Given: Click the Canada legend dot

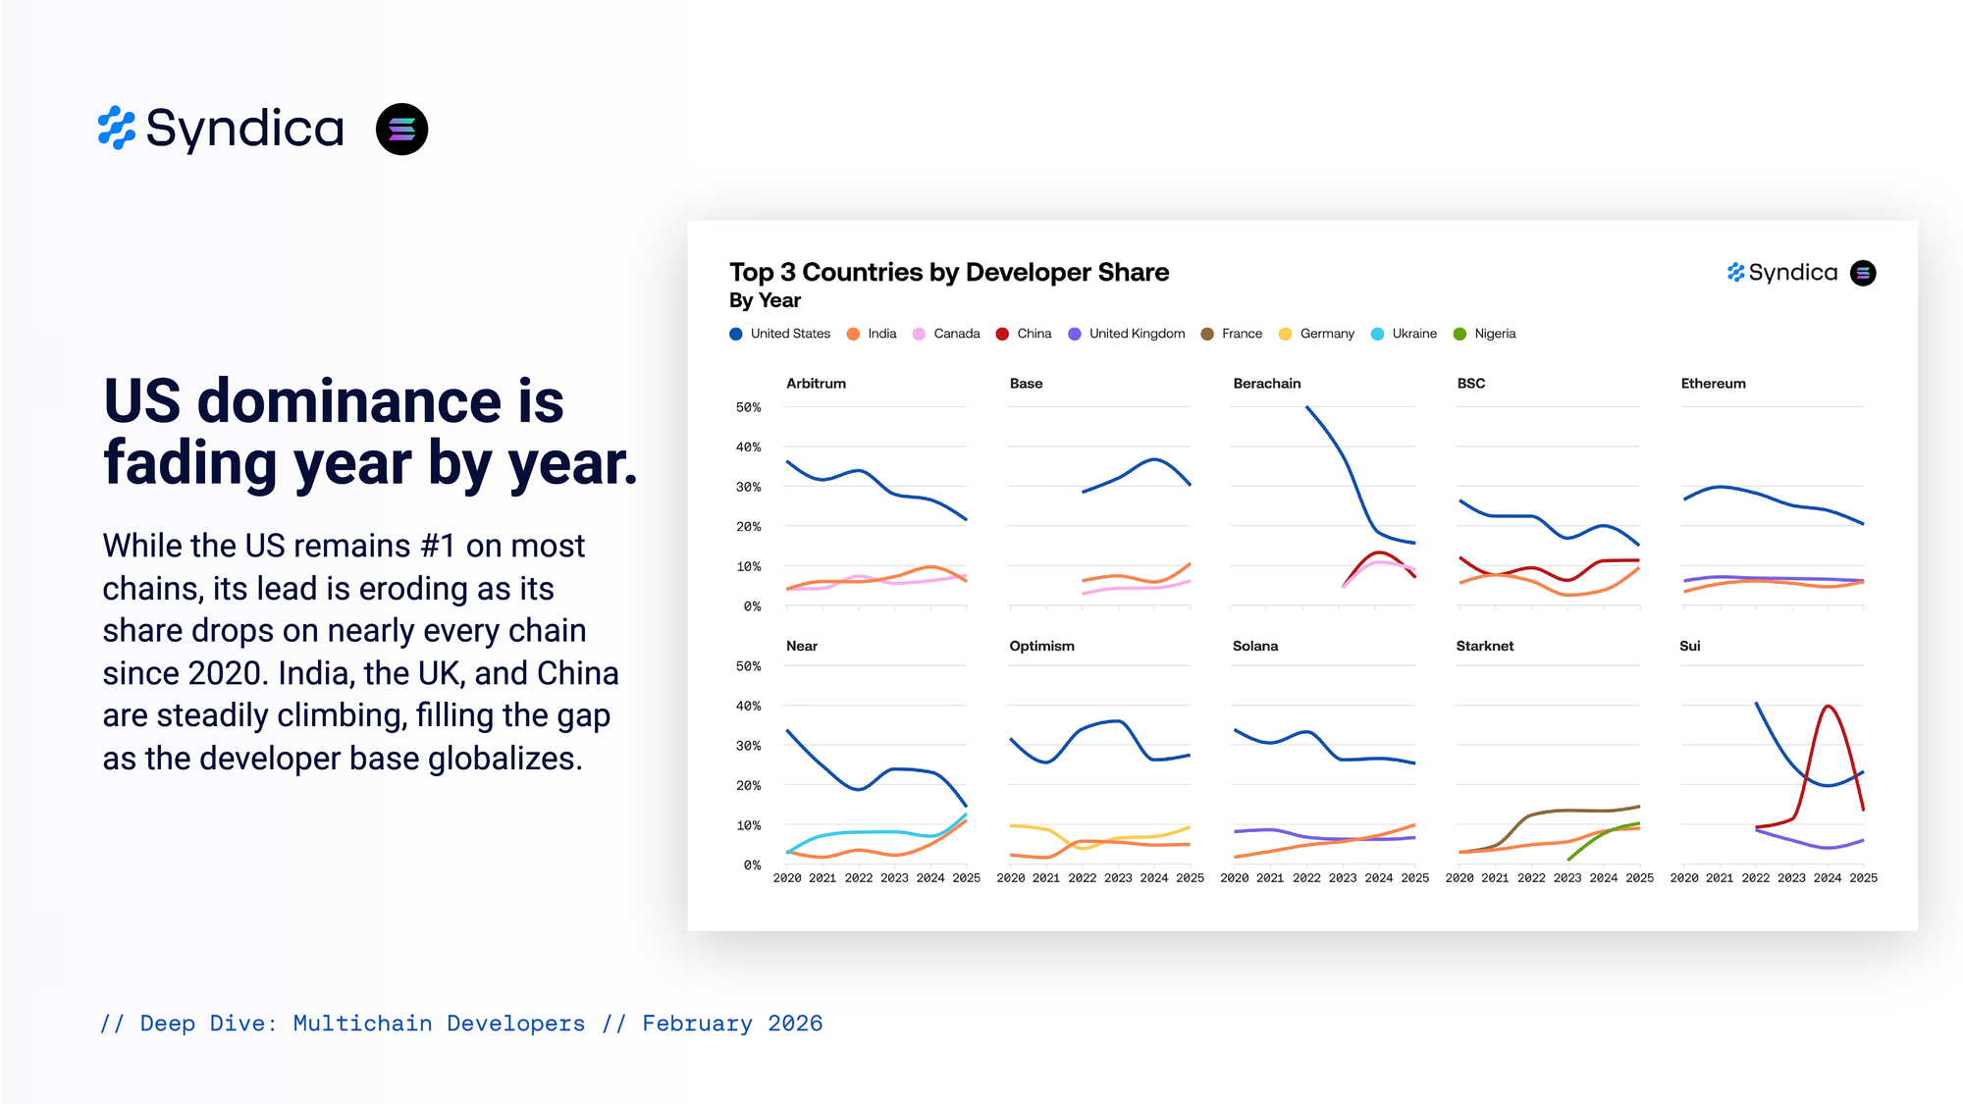Looking at the screenshot, I should 919,334.
